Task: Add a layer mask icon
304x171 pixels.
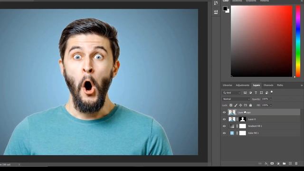Action: tap(272, 163)
